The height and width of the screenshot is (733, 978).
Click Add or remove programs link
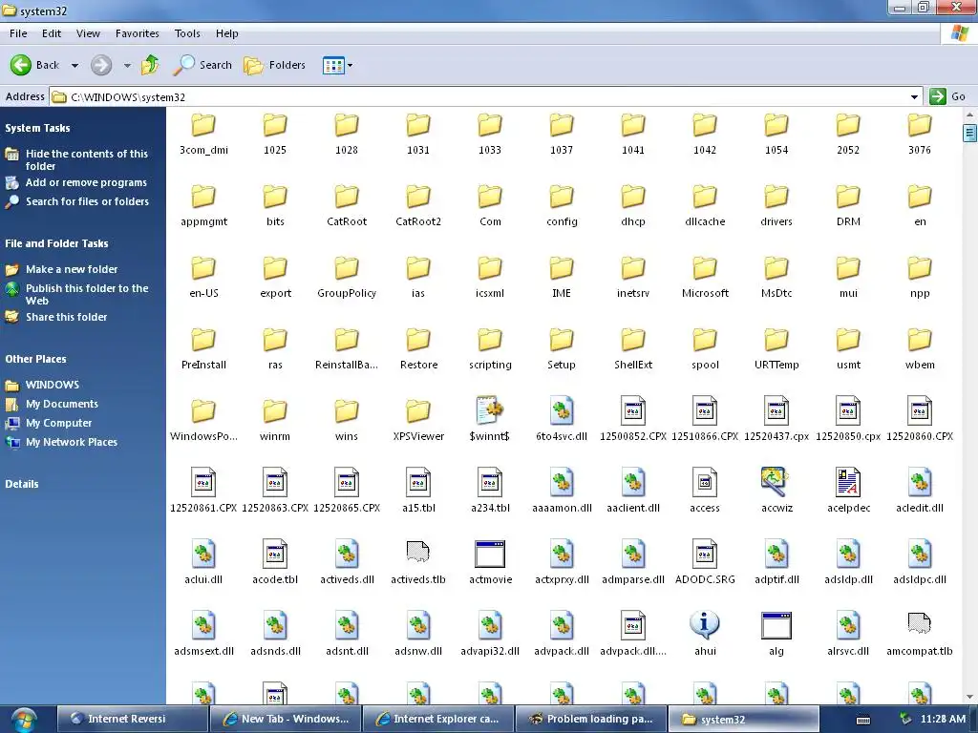click(86, 182)
